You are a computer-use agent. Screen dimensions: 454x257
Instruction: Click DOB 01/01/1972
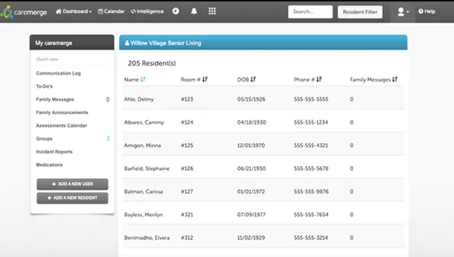pos(251,191)
